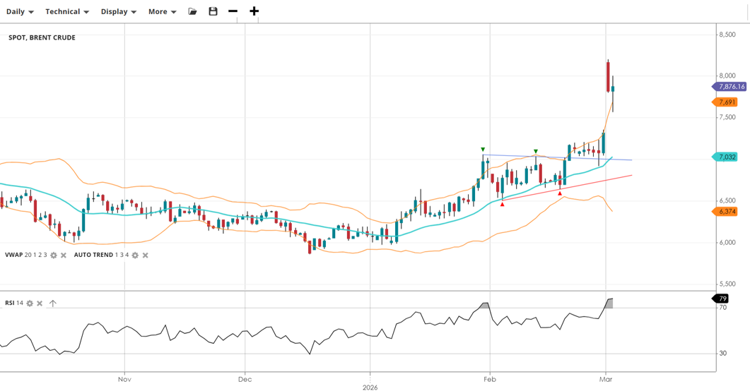This screenshot has height=391, width=750.
Task: Click the SPOT, BRENT CRUDE title
Action: [x=42, y=37]
